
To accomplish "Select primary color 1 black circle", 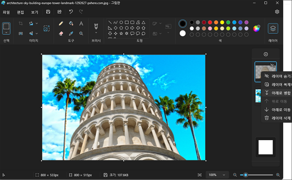I will (182, 23).
